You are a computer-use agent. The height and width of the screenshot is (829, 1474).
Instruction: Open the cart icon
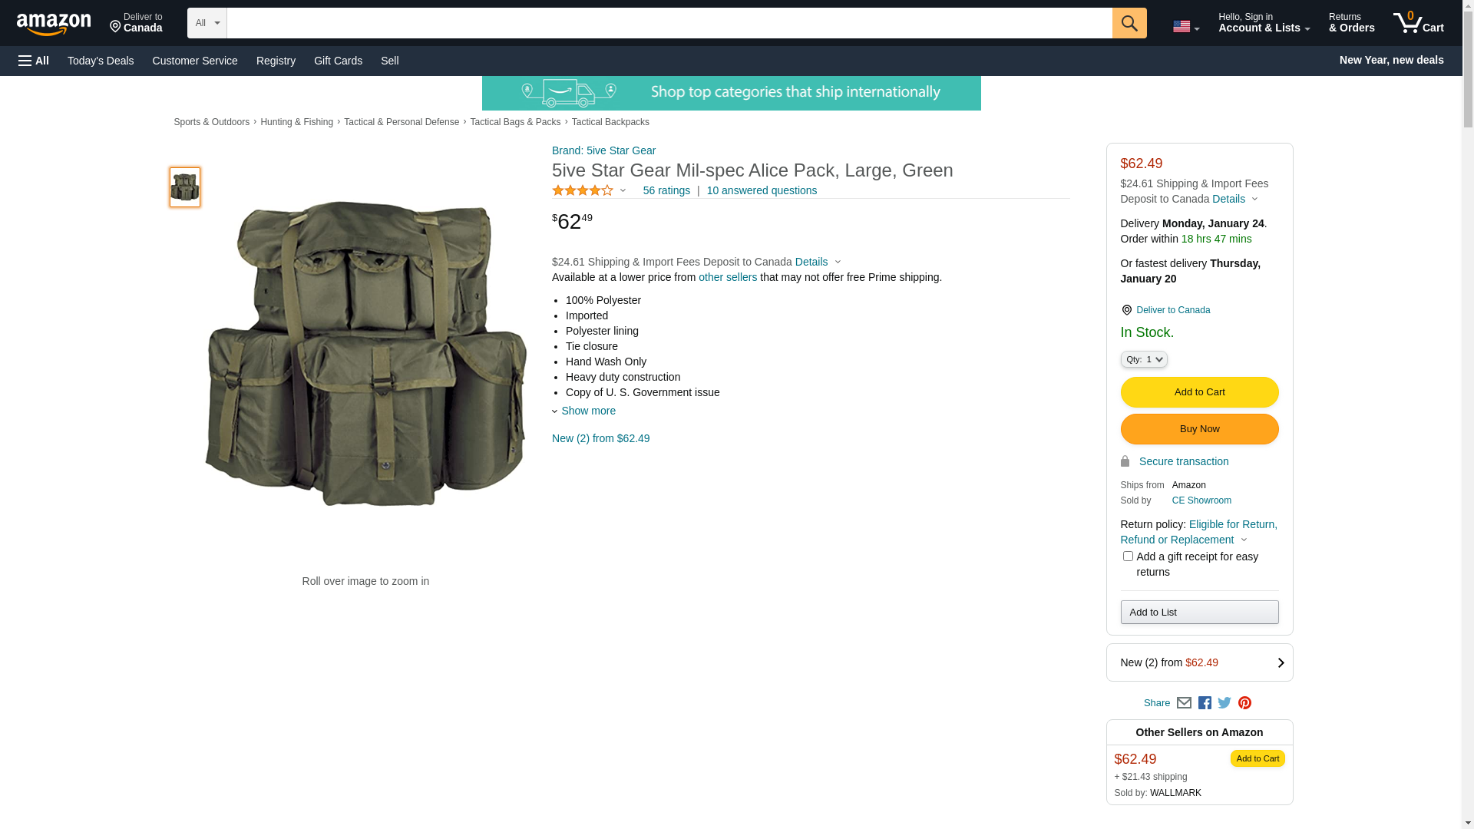[1418, 23]
